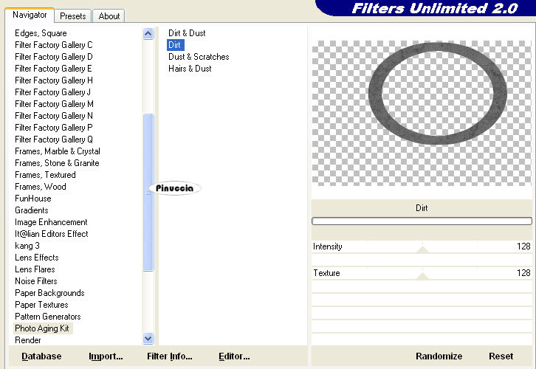Click the Import... button
The width and height of the screenshot is (536, 369).
tap(106, 356)
